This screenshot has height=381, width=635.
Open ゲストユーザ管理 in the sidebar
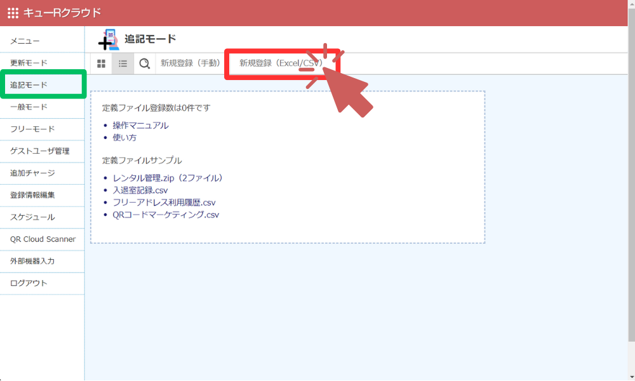[x=42, y=151]
